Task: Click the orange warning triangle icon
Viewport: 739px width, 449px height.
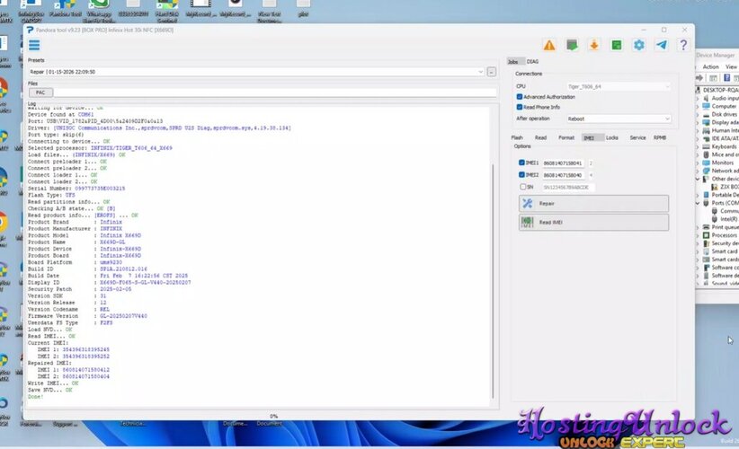Action: click(548, 45)
